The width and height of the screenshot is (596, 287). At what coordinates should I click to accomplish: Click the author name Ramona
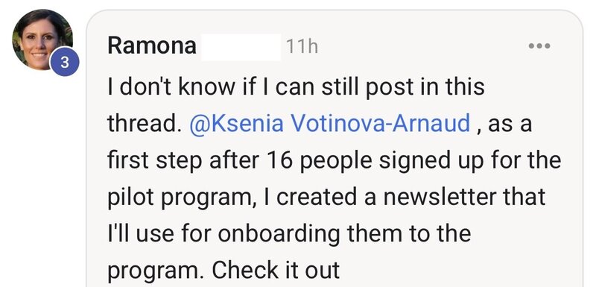(x=152, y=46)
